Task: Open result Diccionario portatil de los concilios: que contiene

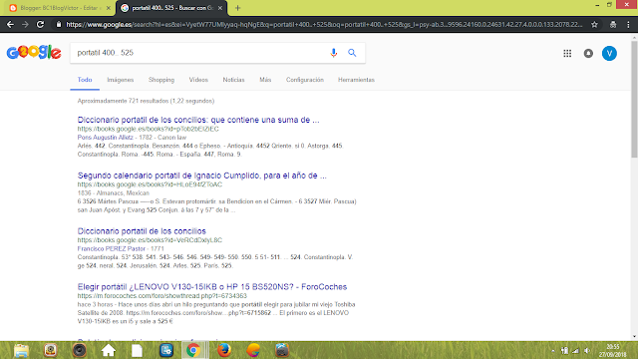Action: [x=198, y=120]
